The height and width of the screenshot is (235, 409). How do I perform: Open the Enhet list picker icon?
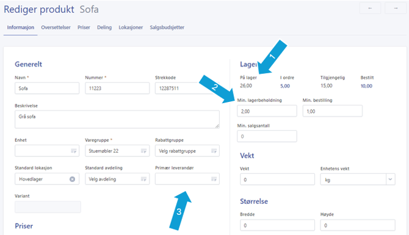pyautogui.click(x=74, y=151)
